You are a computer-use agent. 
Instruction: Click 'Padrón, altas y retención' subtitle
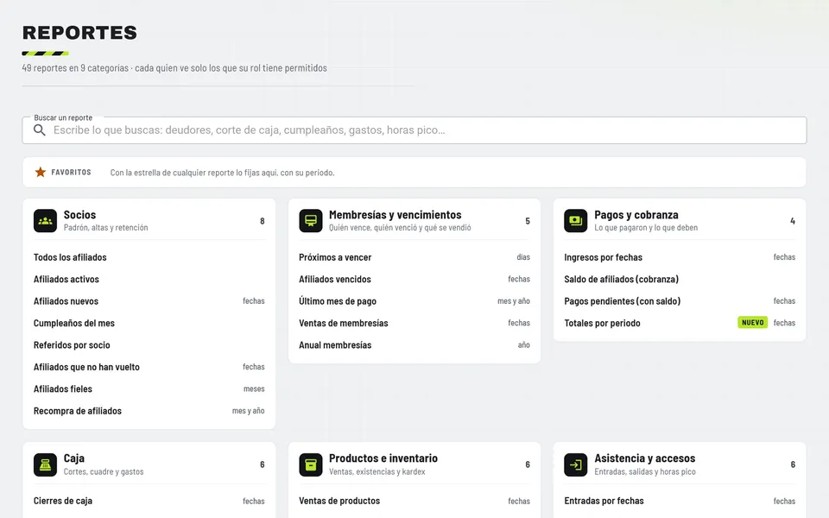(x=105, y=228)
